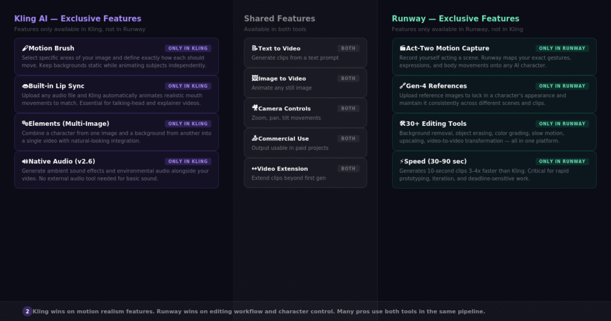Image resolution: width=611 pixels, height=321 pixels.
Task: Click 'Generate clips from a text prompt' description
Action: pos(295,58)
